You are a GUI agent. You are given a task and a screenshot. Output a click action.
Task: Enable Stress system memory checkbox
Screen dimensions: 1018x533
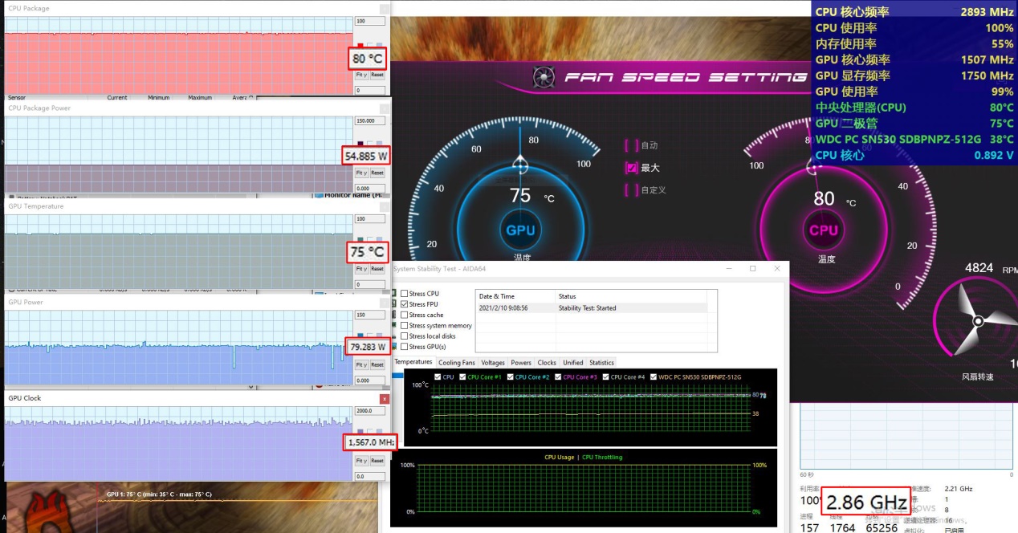click(404, 326)
